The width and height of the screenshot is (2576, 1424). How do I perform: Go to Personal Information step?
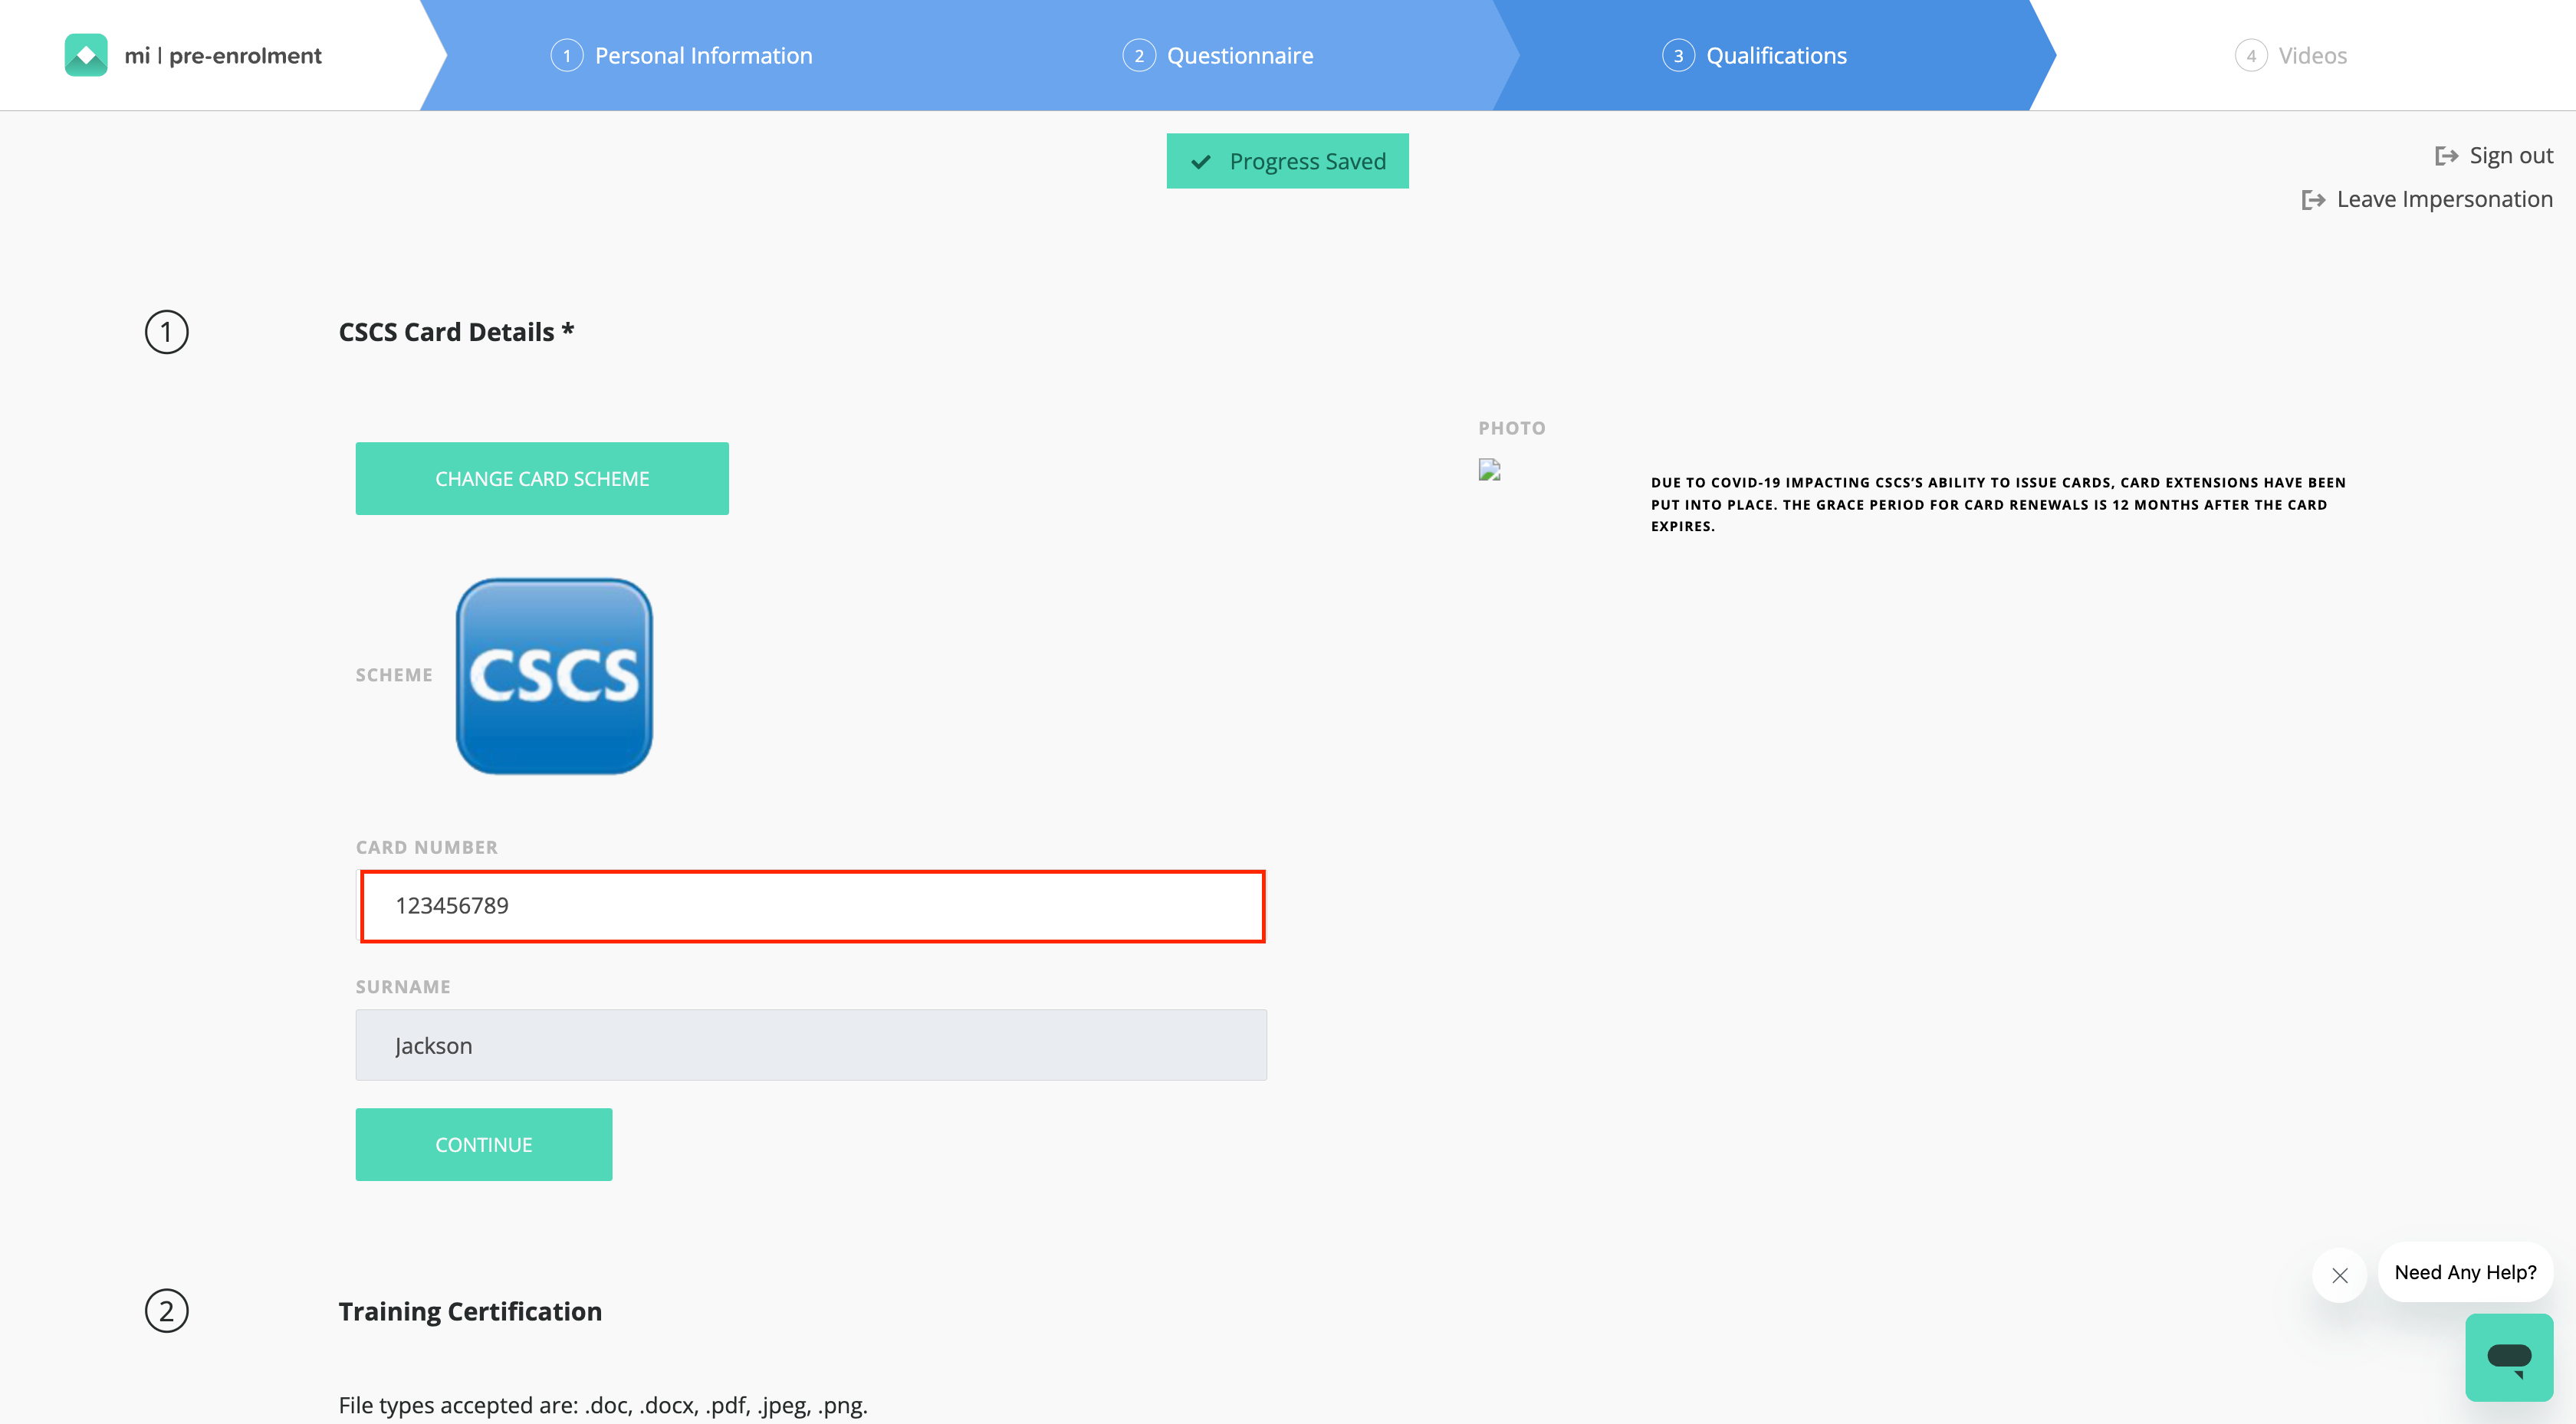(702, 56)
